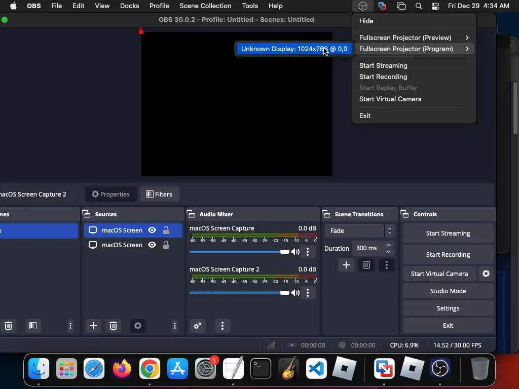
Task: Add a configurable transition with plus
Action: [x=346, y=265]
